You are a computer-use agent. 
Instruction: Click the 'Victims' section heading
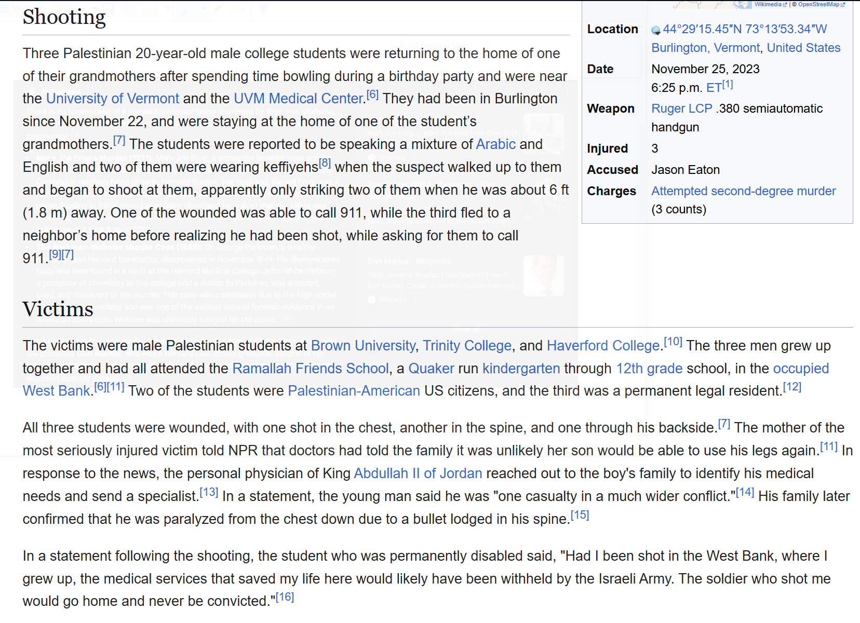[x=58, y=309]
